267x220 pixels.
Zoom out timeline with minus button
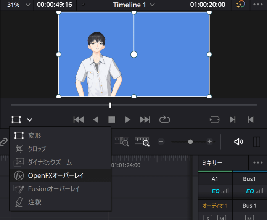pos(161,141)
